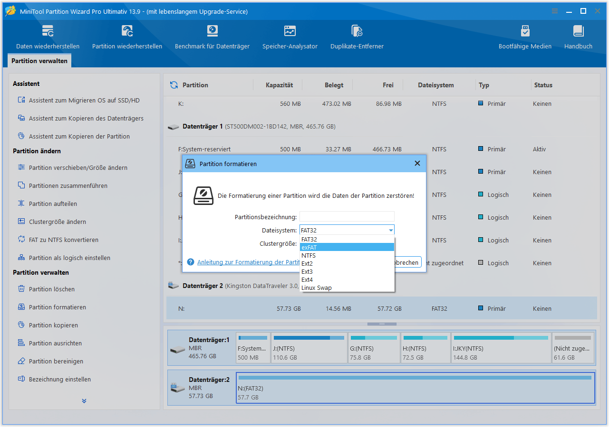Choose Partition bereinigen
Image resolution: width=609 pixels, height=427 pixels.
tap(50, 361)
